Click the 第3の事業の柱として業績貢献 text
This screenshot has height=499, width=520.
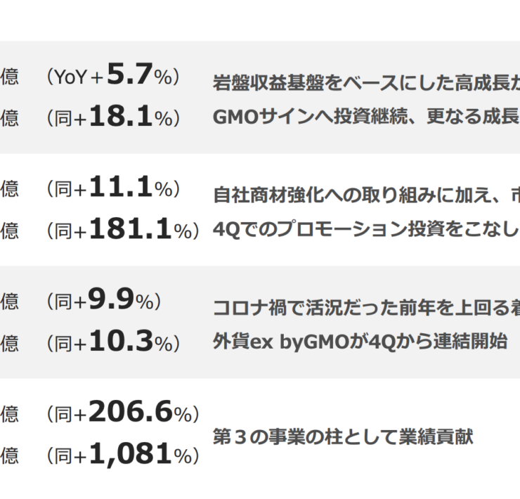[343, 437]
